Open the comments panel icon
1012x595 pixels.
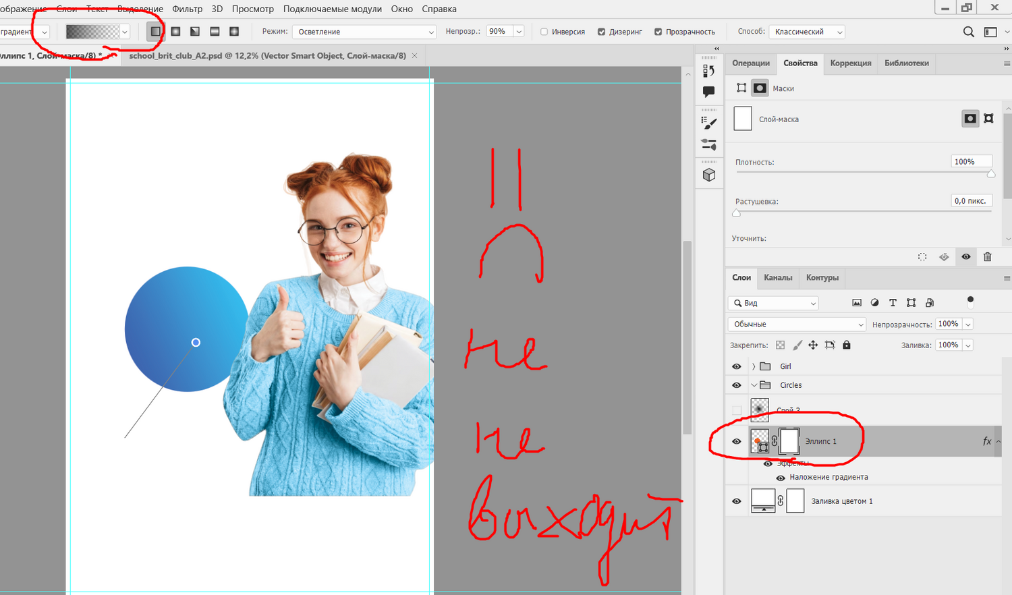tap(708, 92)
